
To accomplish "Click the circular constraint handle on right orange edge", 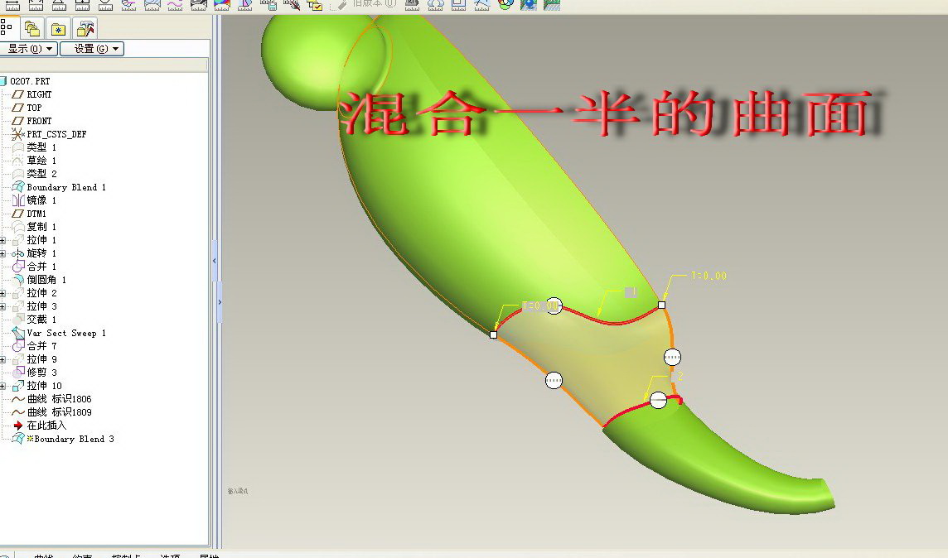I will [x=672, y=358].
